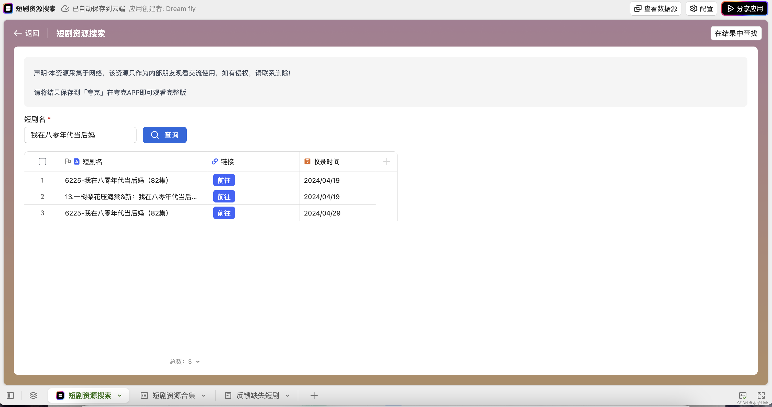
Task: Click the 短剧名 search input field
Action: pos(80,135)
